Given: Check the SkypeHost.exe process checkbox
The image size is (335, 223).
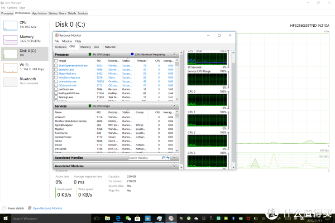Looking at the screenshot, I should click(56, 74).
